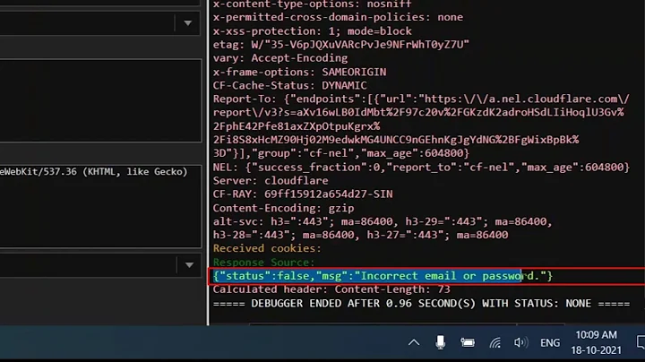Click the user-agent text field containing KHTML, like Gecko
645x362 pixels.
100,206
